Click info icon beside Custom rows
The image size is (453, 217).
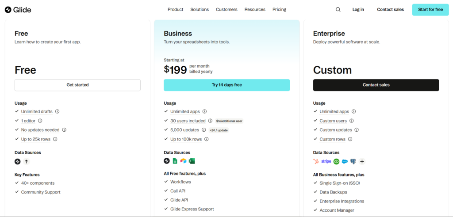coord(350,139)
